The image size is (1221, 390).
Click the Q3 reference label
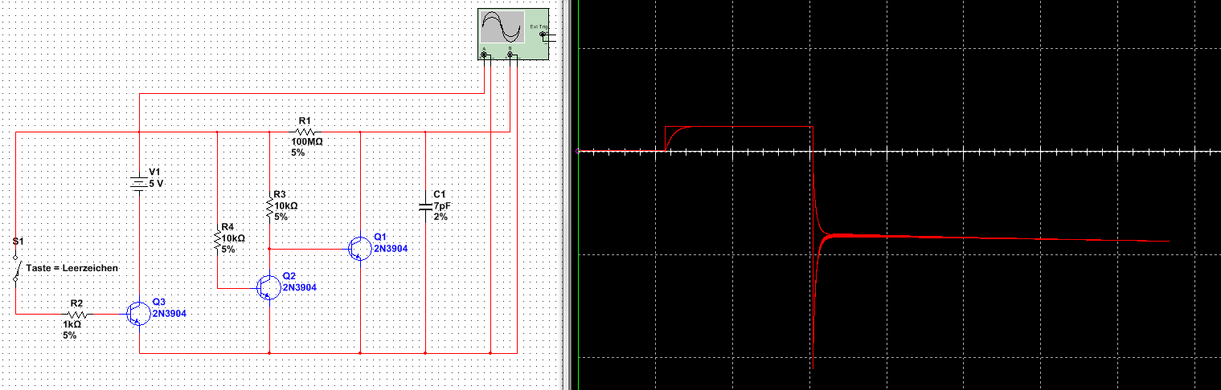[158, 302]
